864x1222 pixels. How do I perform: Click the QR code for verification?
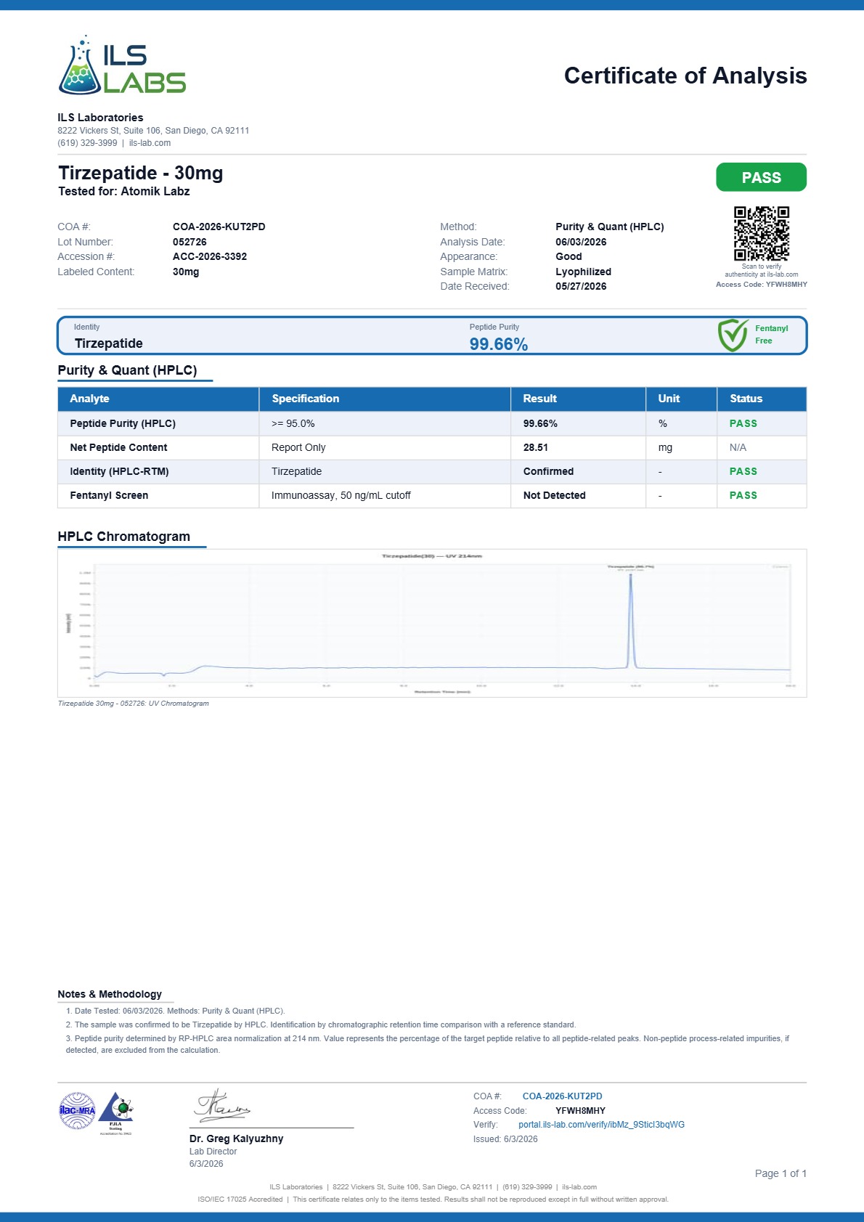(761, 233)
